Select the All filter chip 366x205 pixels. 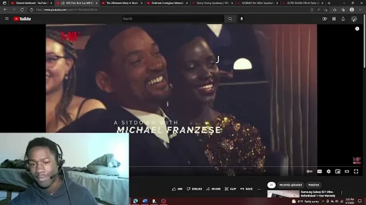pos(271,185)
